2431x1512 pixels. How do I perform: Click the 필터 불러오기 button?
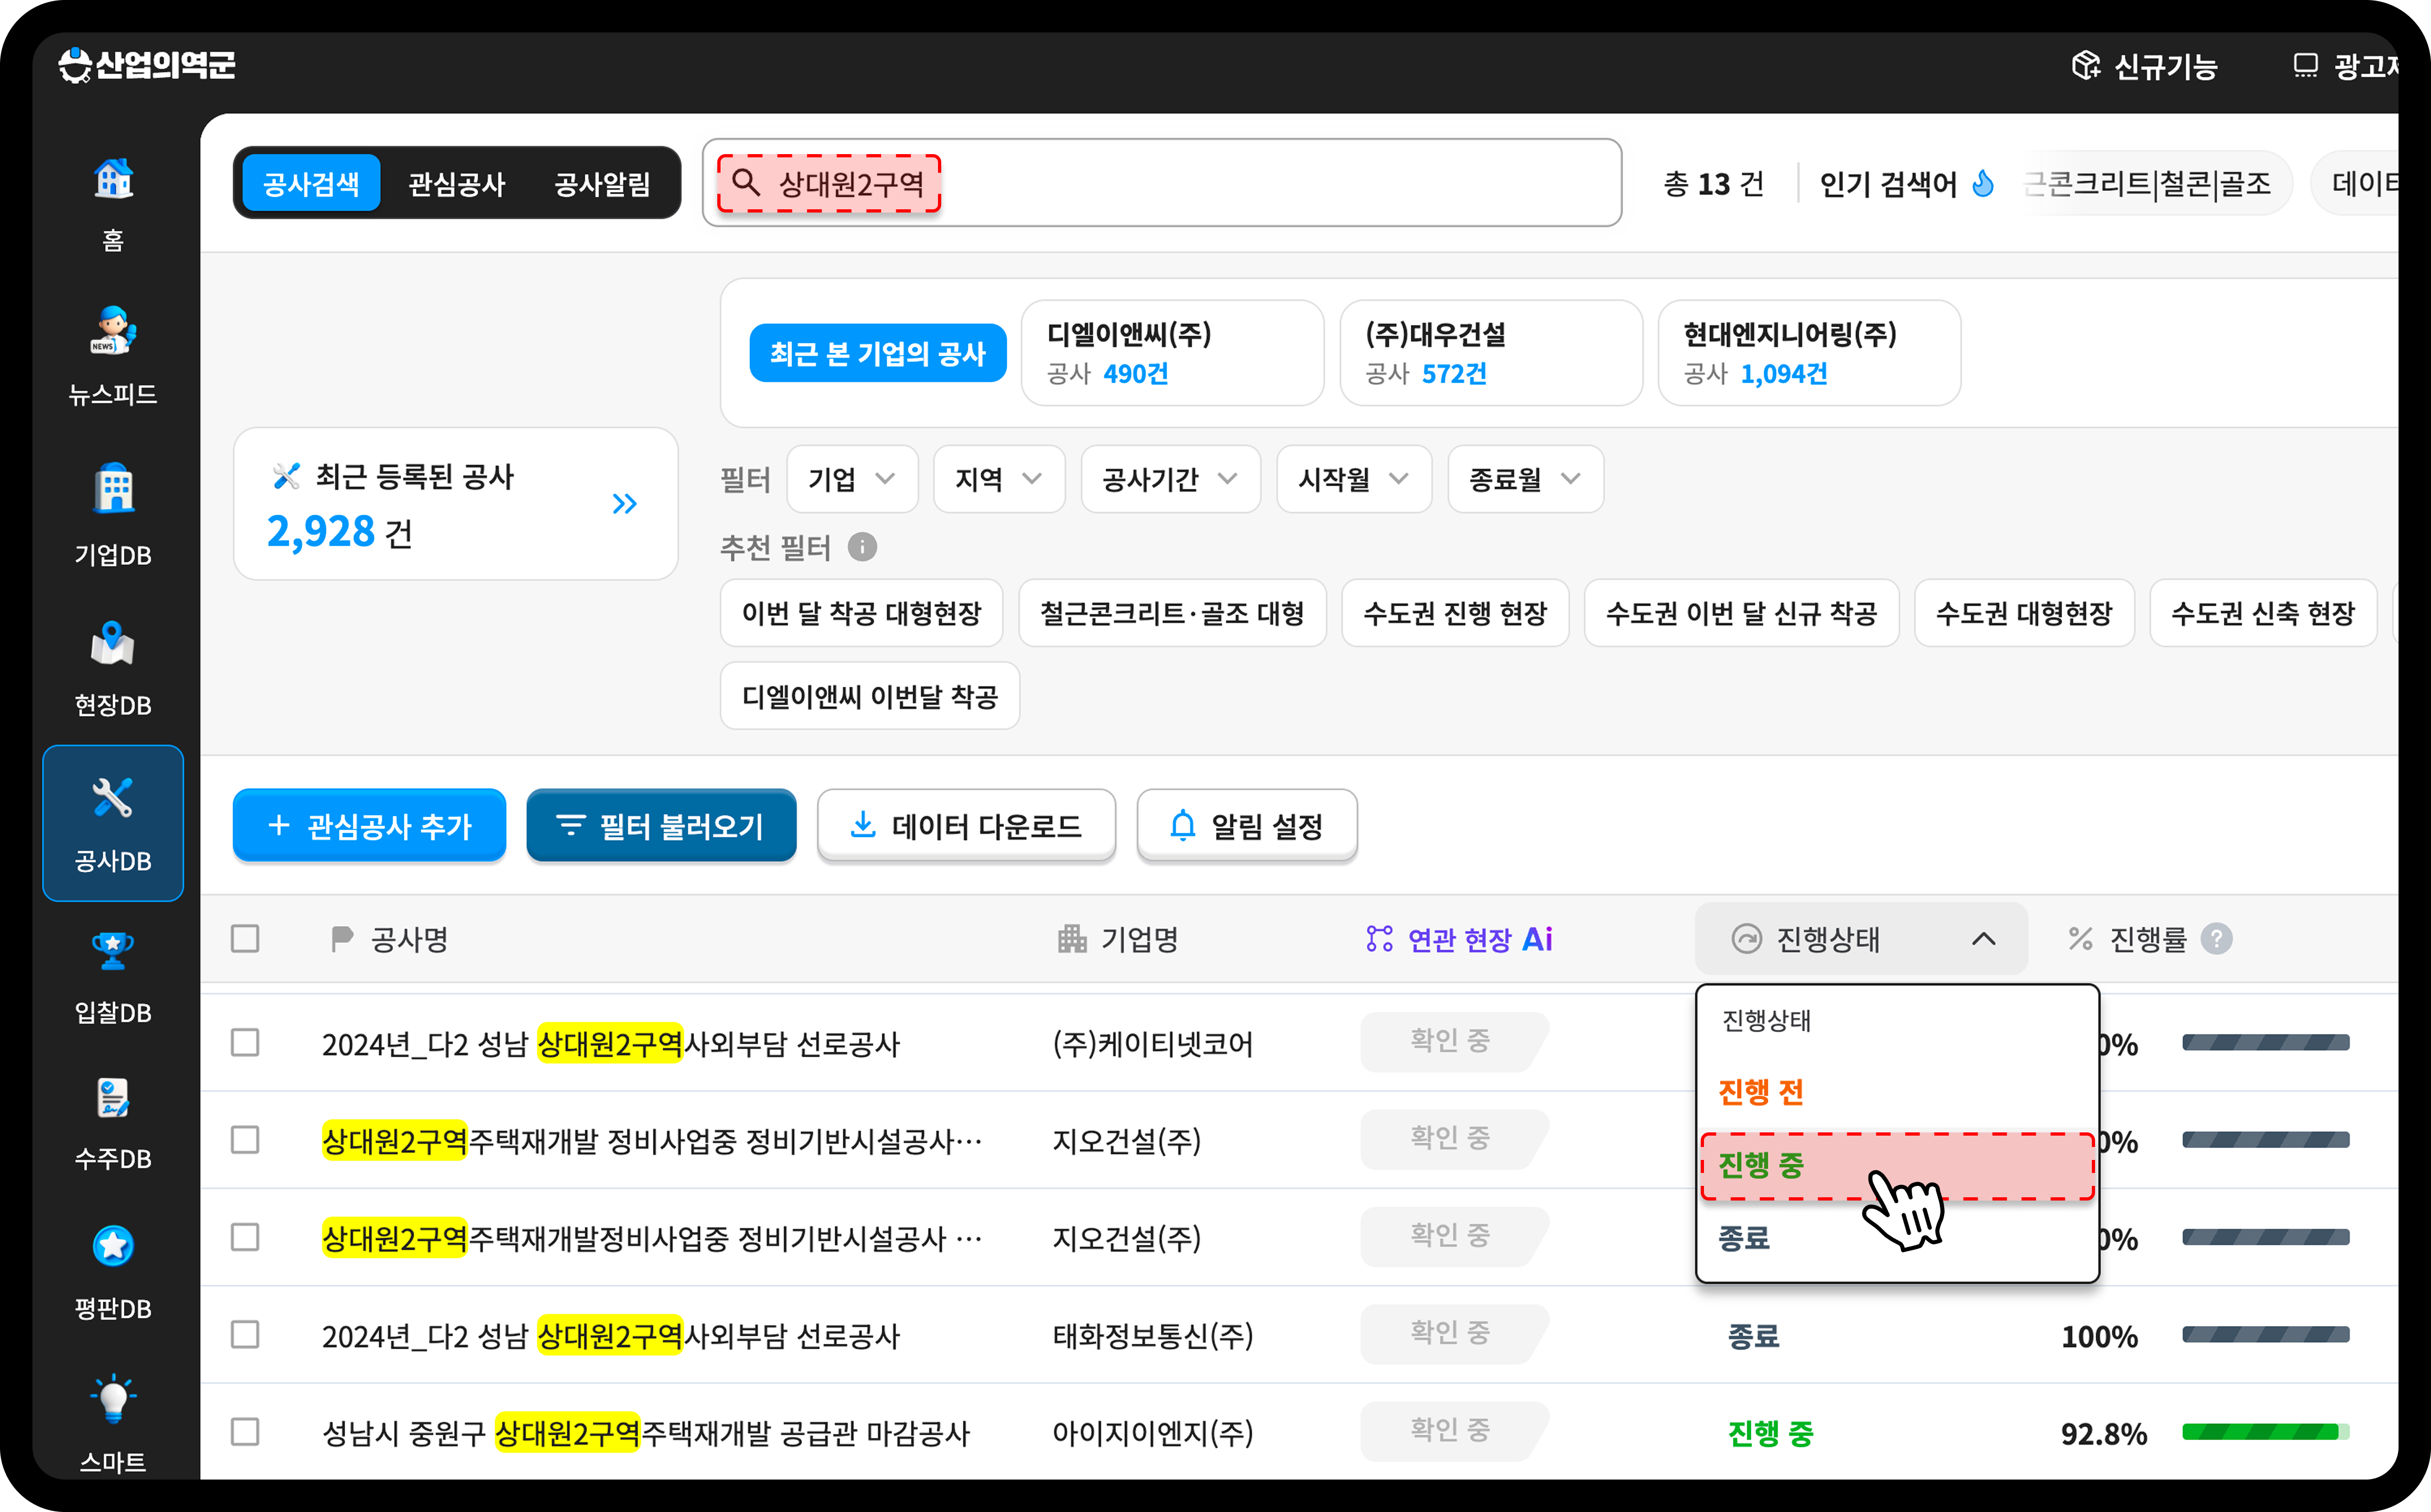661,825
